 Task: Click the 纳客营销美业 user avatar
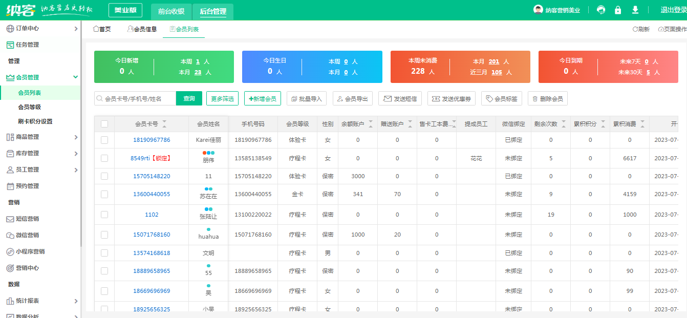[538, 10]
